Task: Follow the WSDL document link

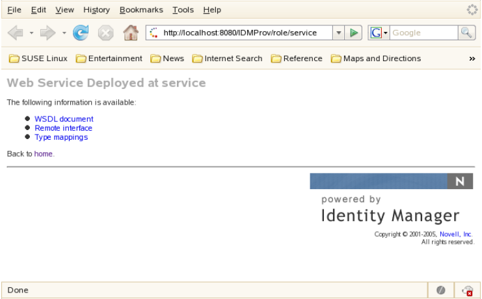Action: (64, 119)
